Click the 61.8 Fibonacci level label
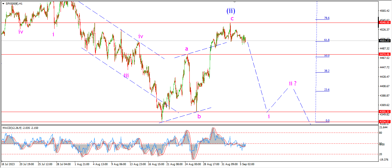This screenshot has width=392, height=168. click(x=327, y=40)
